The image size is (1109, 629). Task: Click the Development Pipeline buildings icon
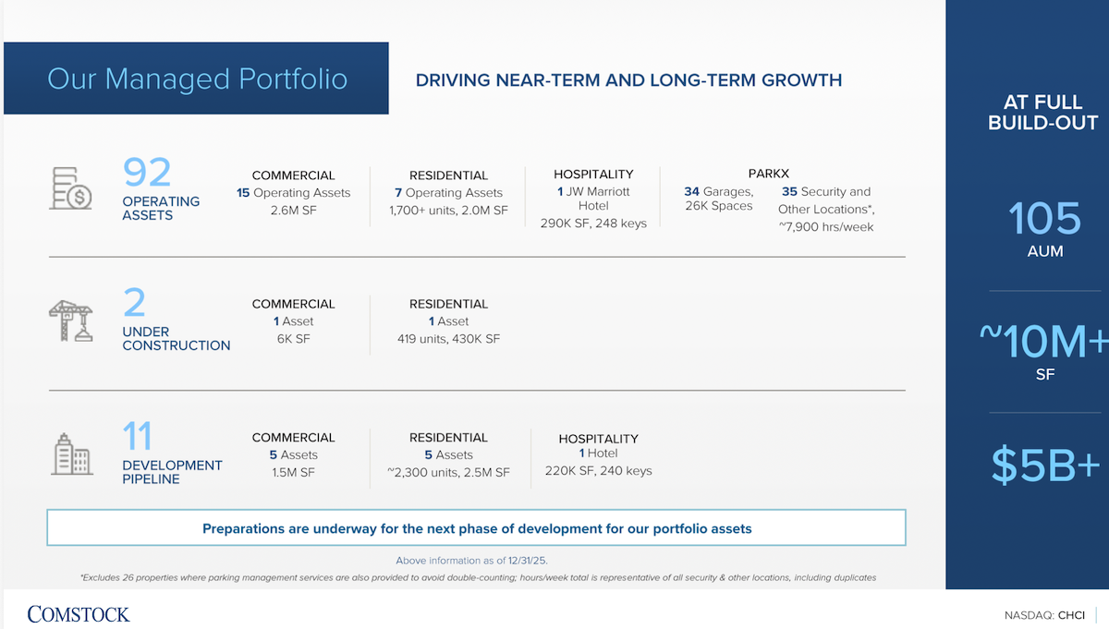pos(71,454)
